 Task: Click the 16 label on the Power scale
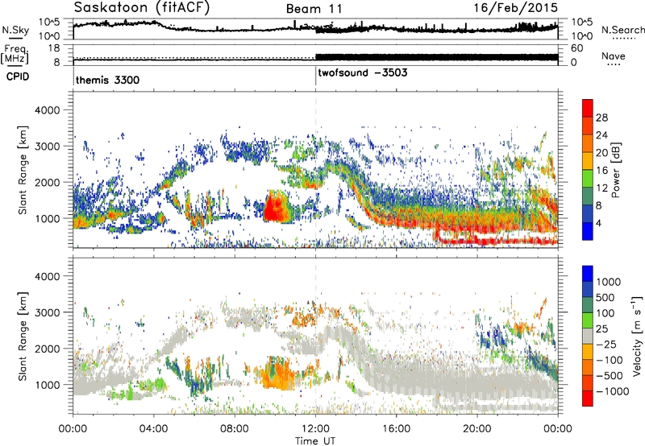tap(601, 171)
